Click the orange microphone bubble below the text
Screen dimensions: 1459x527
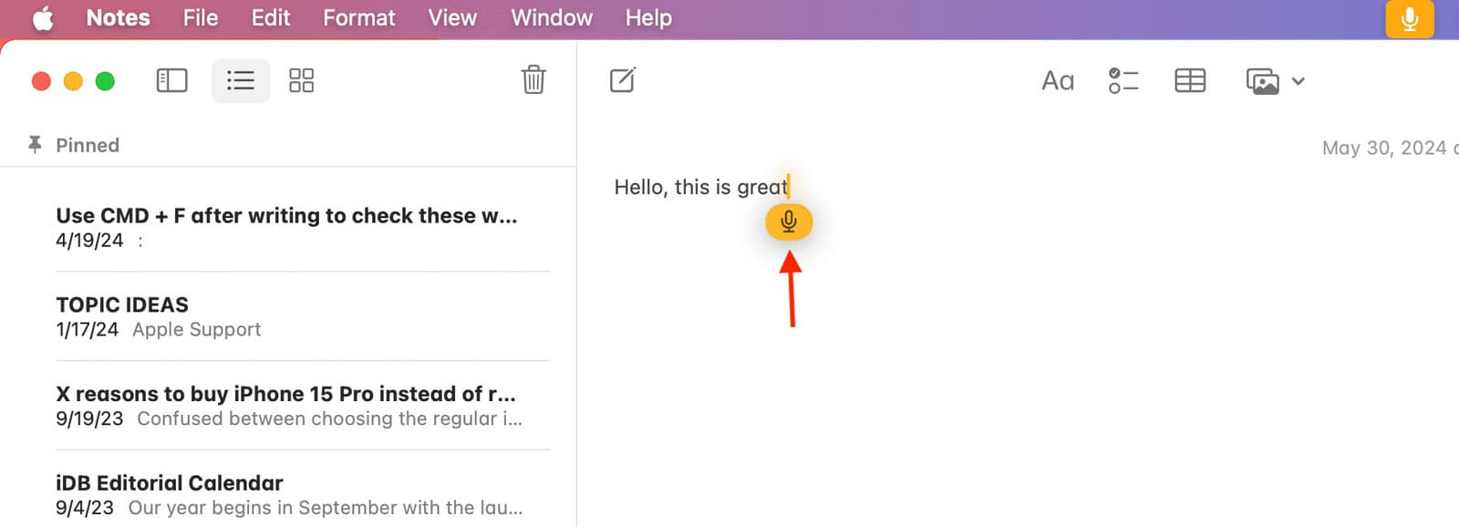789,222
